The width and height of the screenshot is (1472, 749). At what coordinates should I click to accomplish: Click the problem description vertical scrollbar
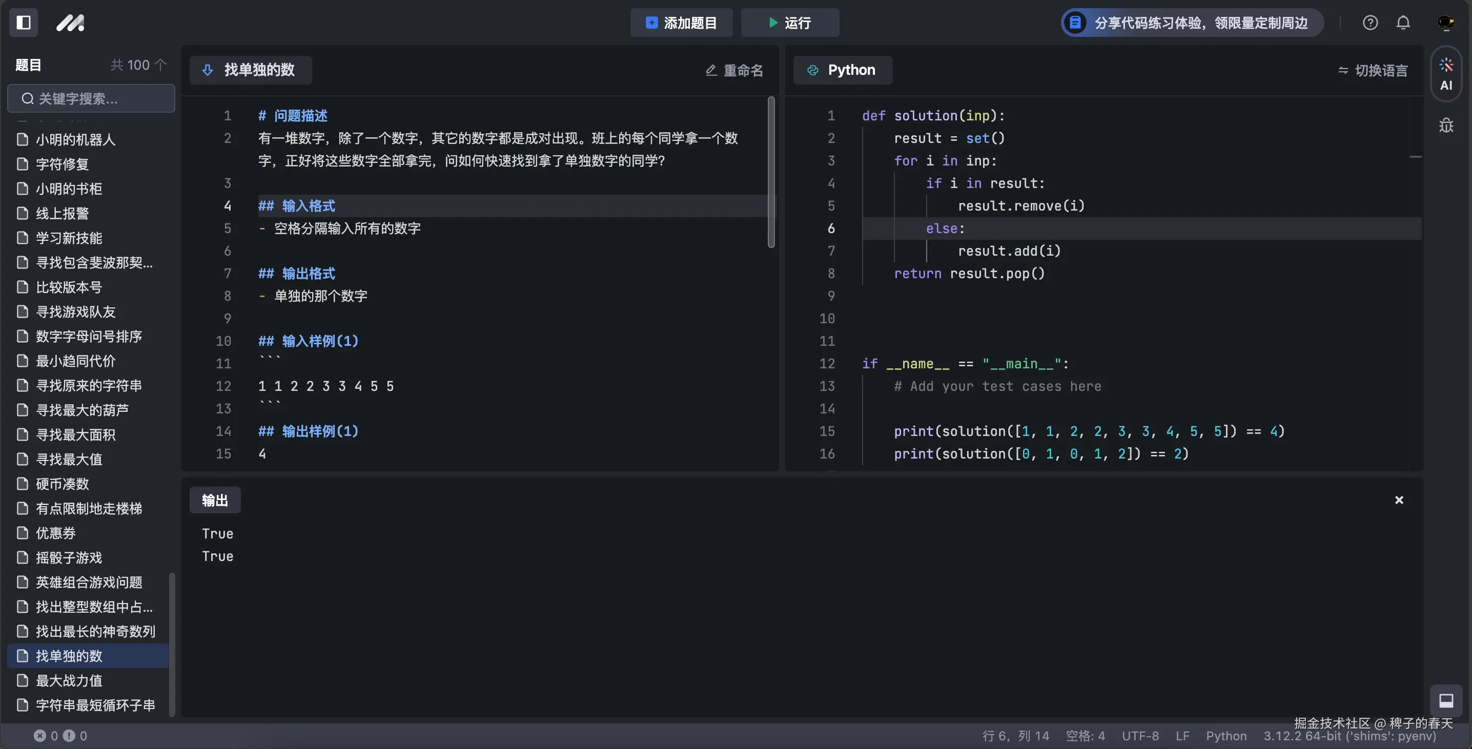pyautogui.click(x=771, y=172)
